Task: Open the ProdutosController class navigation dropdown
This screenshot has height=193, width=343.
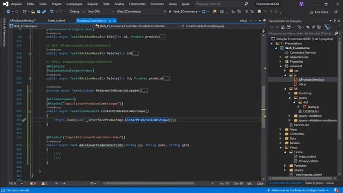Action: pyautogui.click(x=137, y=26)
